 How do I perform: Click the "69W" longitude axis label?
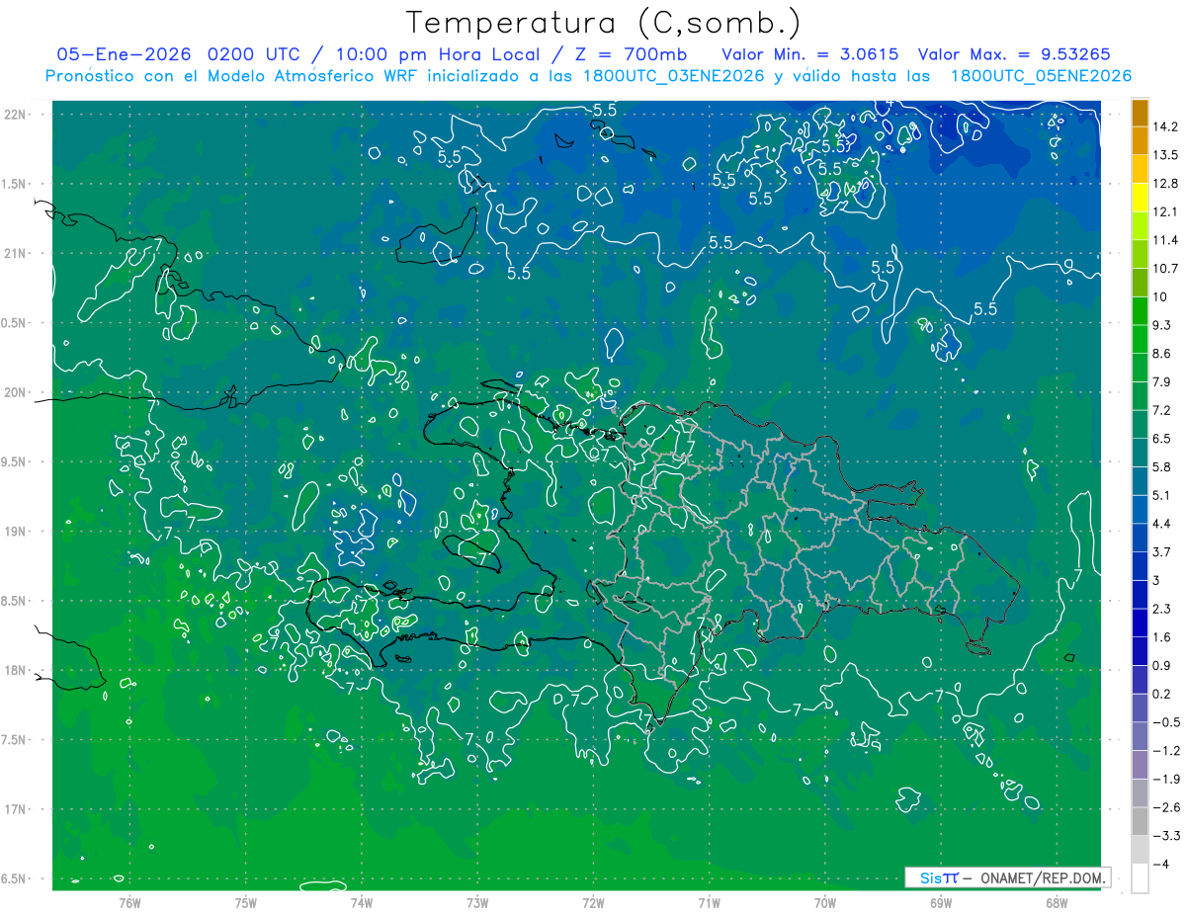[941, 902]
